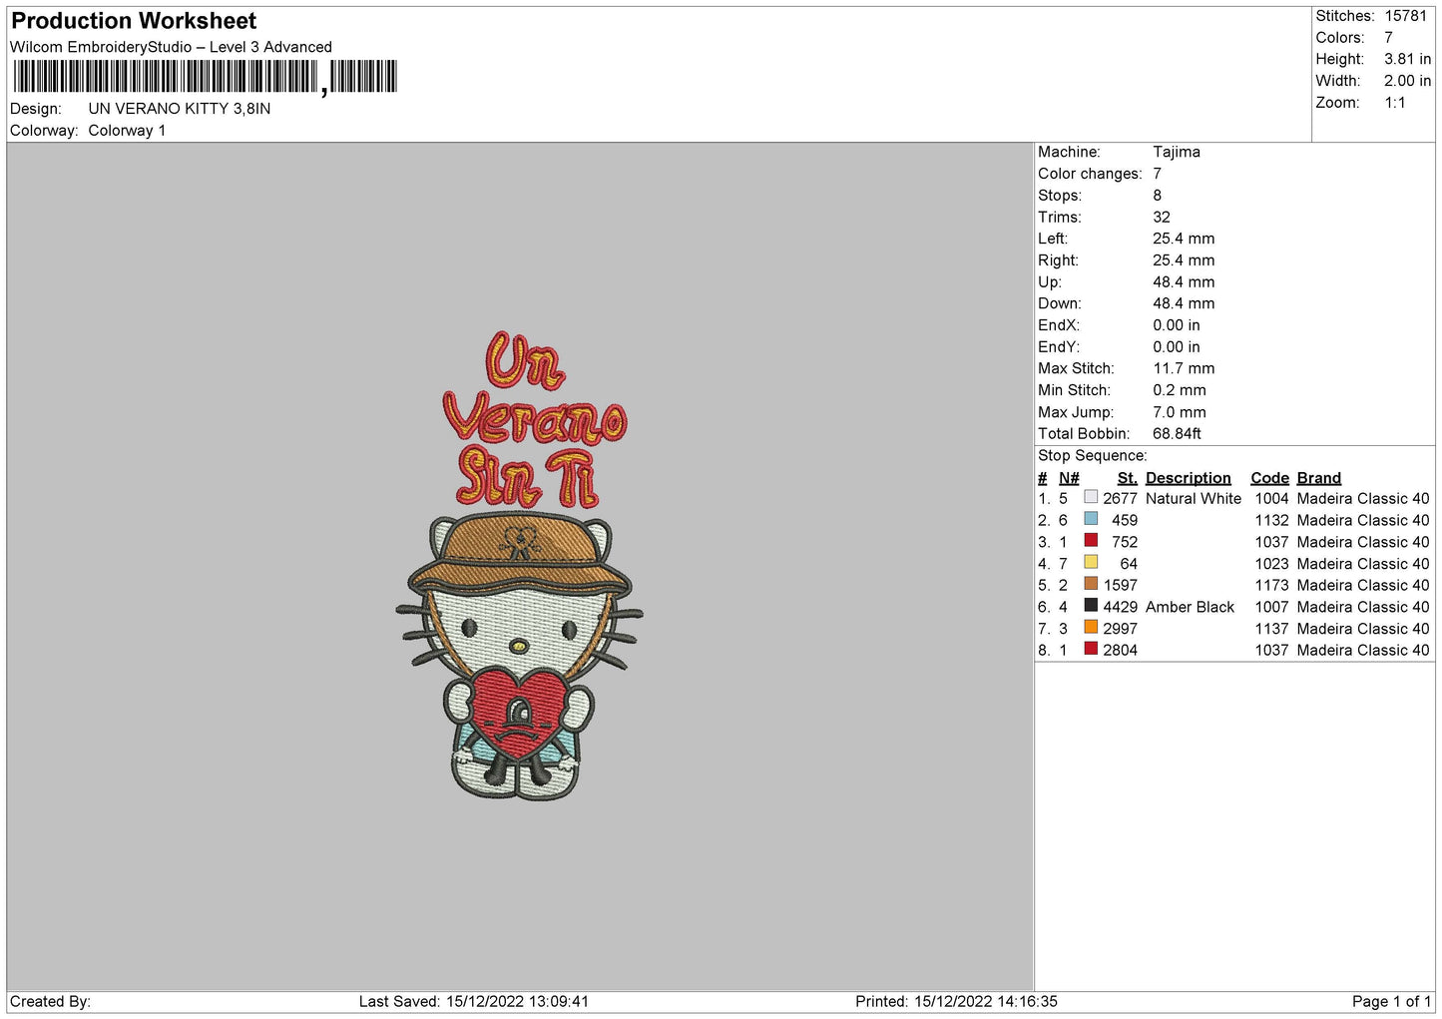The image size is (1442, 1019).
Task: Click the 'Amber Black' description
Action: pos(1190,607)
